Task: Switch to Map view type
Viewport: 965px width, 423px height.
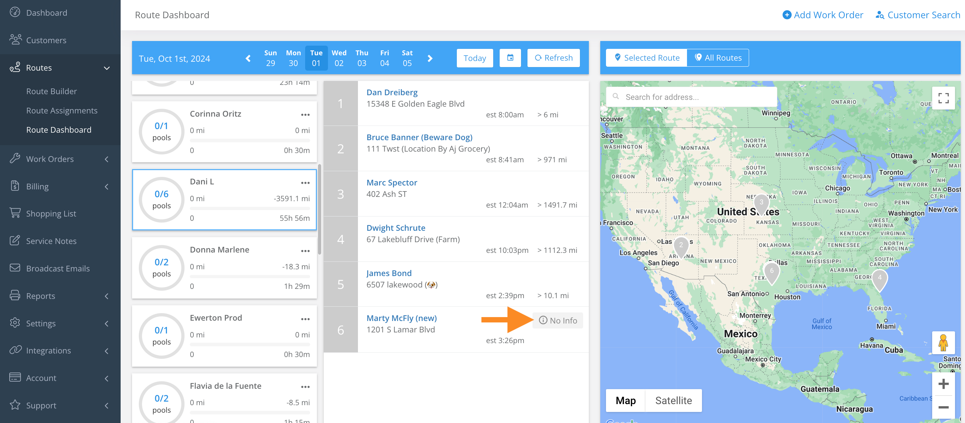Action: tap(626, 400)
